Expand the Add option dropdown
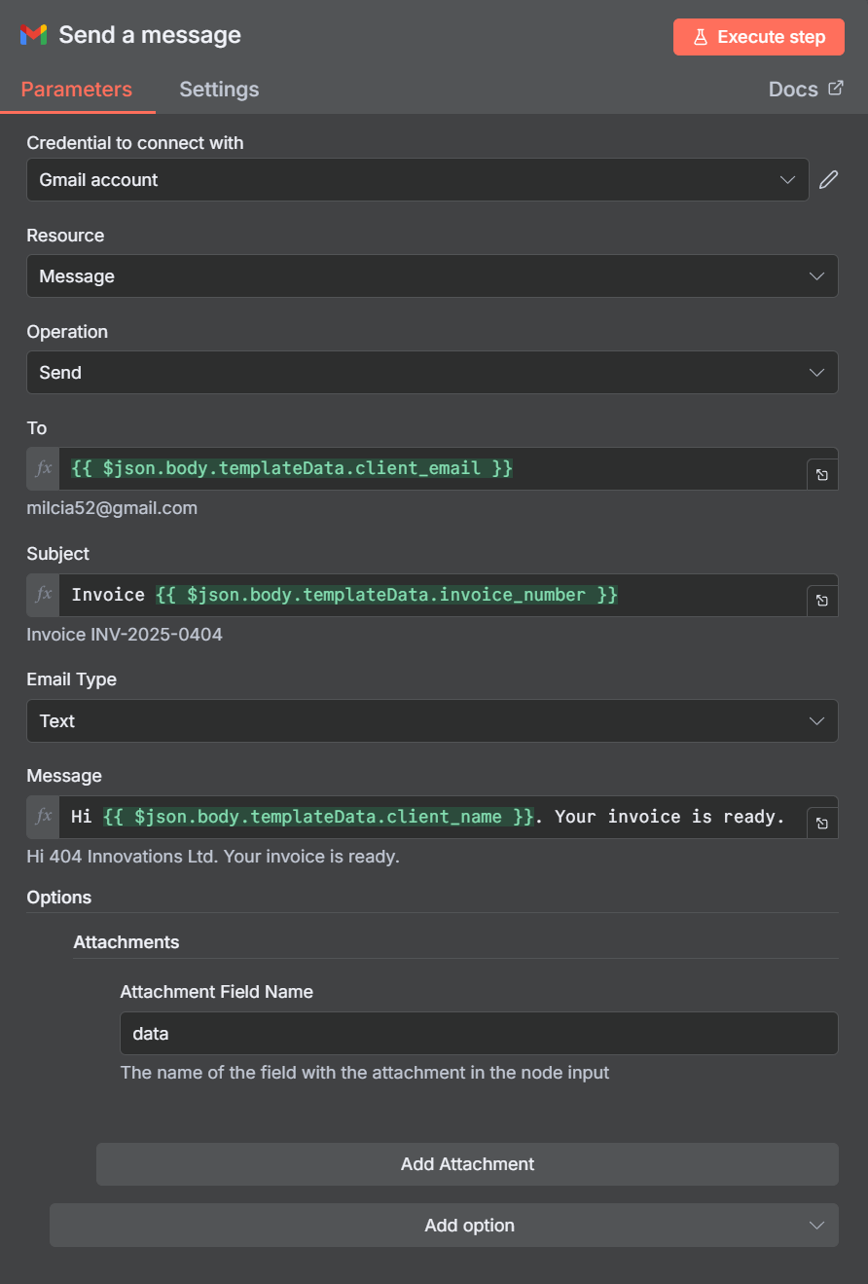Viewport: 868px width, 1284px height. [444, 1225]
